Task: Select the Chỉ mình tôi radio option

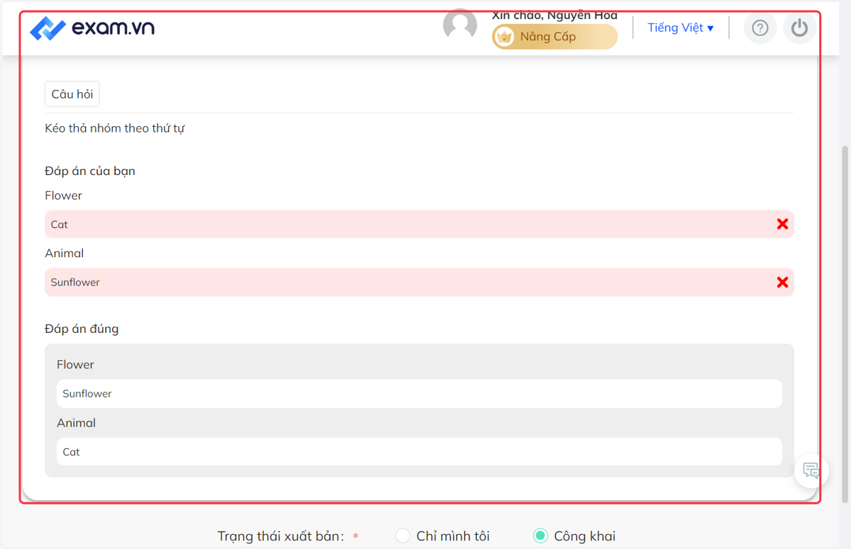Action: click(403, 536)
